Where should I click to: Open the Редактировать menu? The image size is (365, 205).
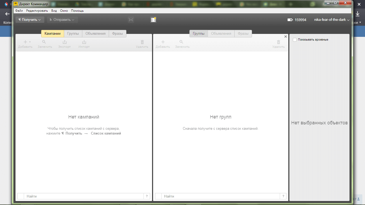[x=37, y=11]
